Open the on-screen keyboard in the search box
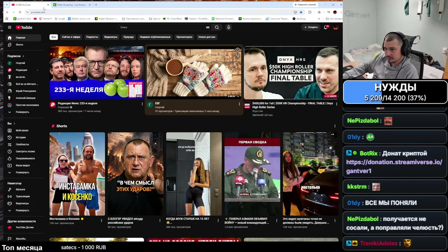 pyautogui.click(x=208, y=27)
